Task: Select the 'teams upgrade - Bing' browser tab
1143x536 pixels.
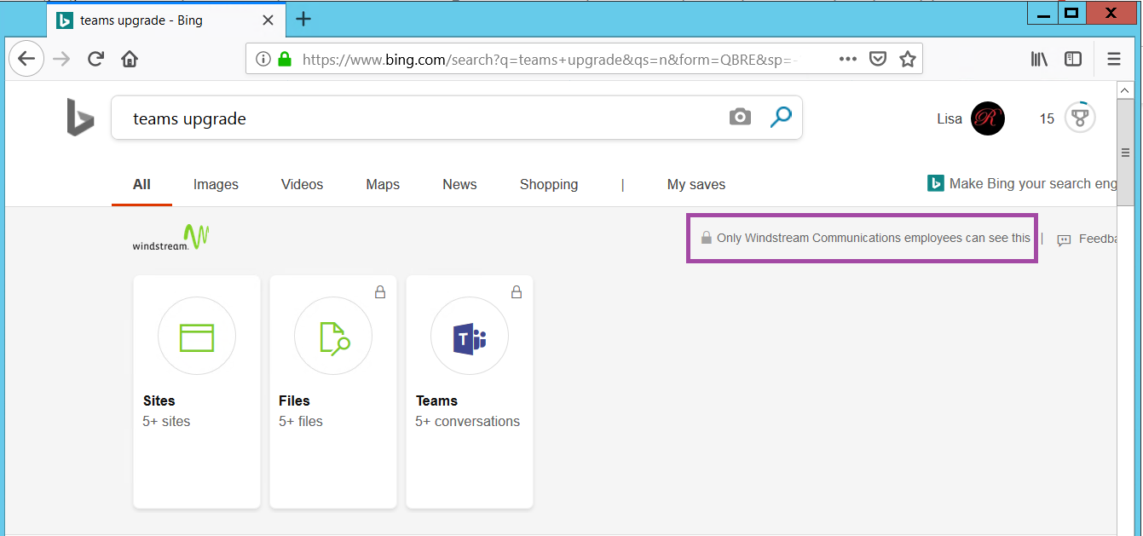Action: tap(167, 20)
